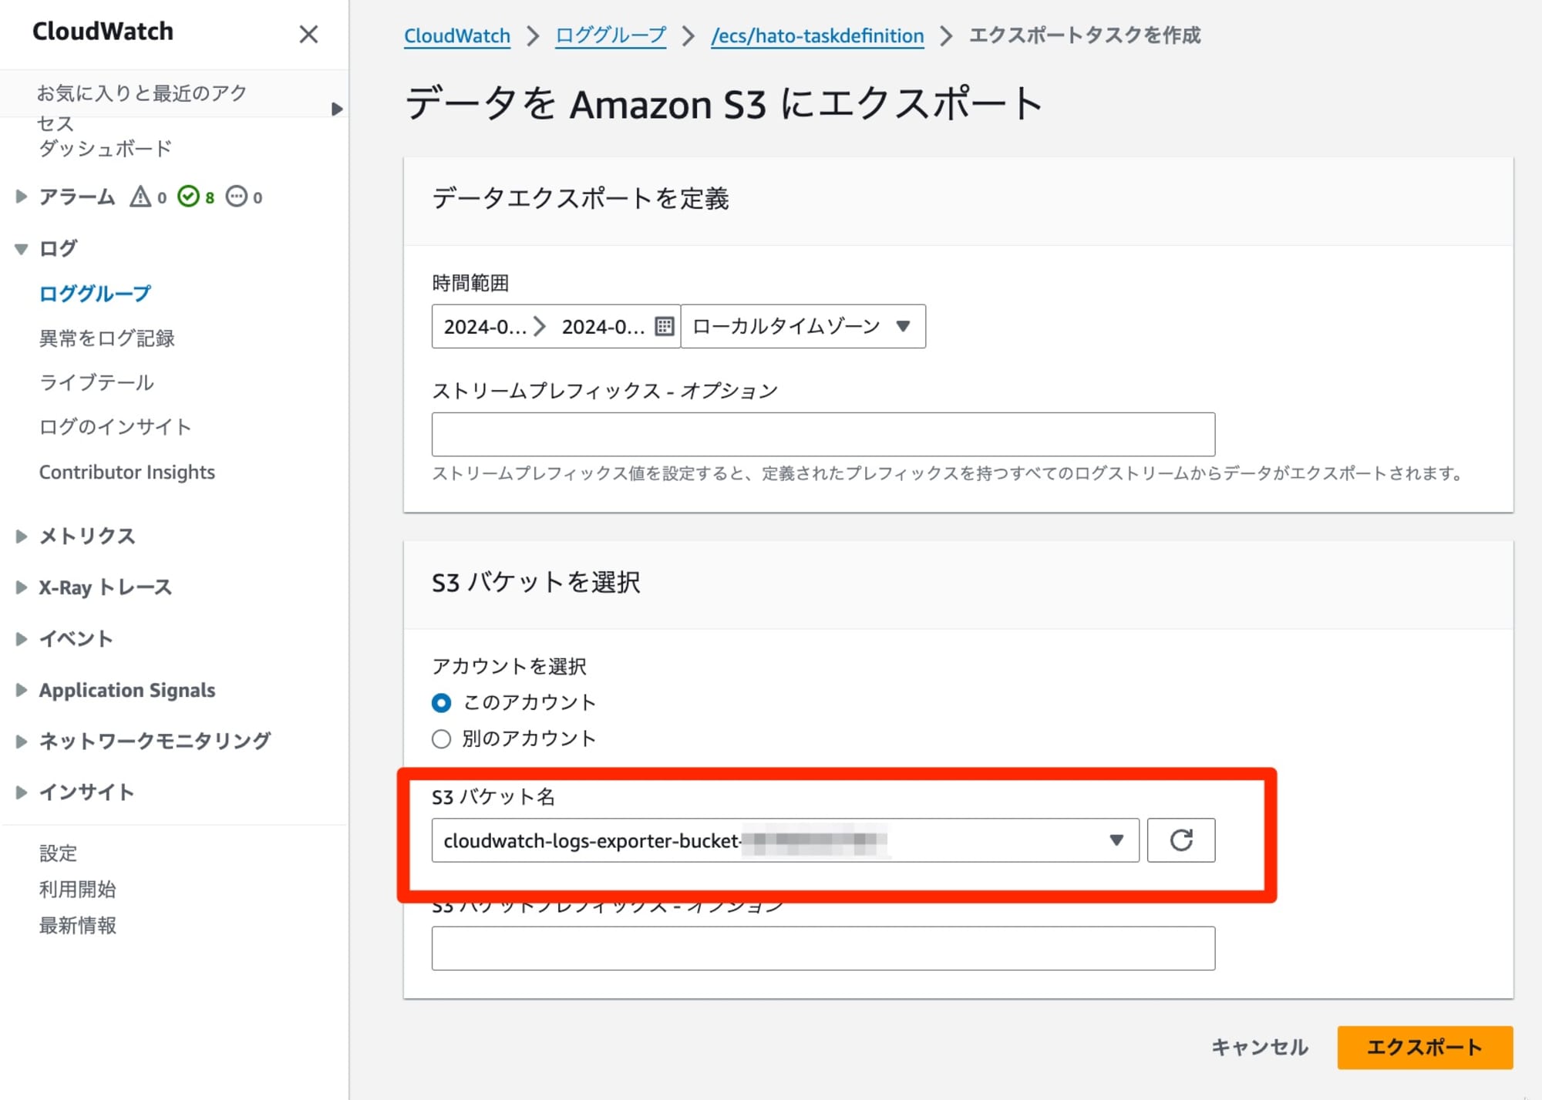Image resolution: width=1542 pixels, height=1100 pixels.
Task: Collapse the ログ section
Action: (x=21, y=248)
